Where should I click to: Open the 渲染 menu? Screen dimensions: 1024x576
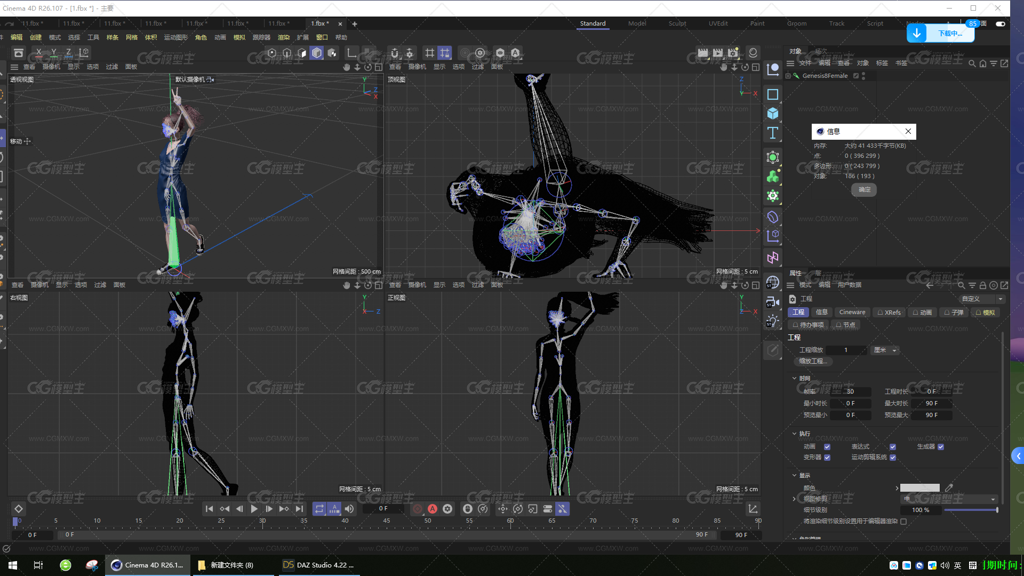coord(283,37)
